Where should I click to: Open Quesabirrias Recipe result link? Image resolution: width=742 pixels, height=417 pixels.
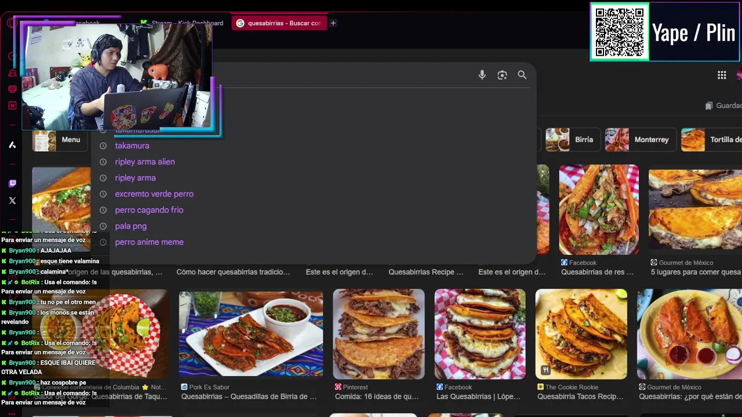tap(426, 272)
